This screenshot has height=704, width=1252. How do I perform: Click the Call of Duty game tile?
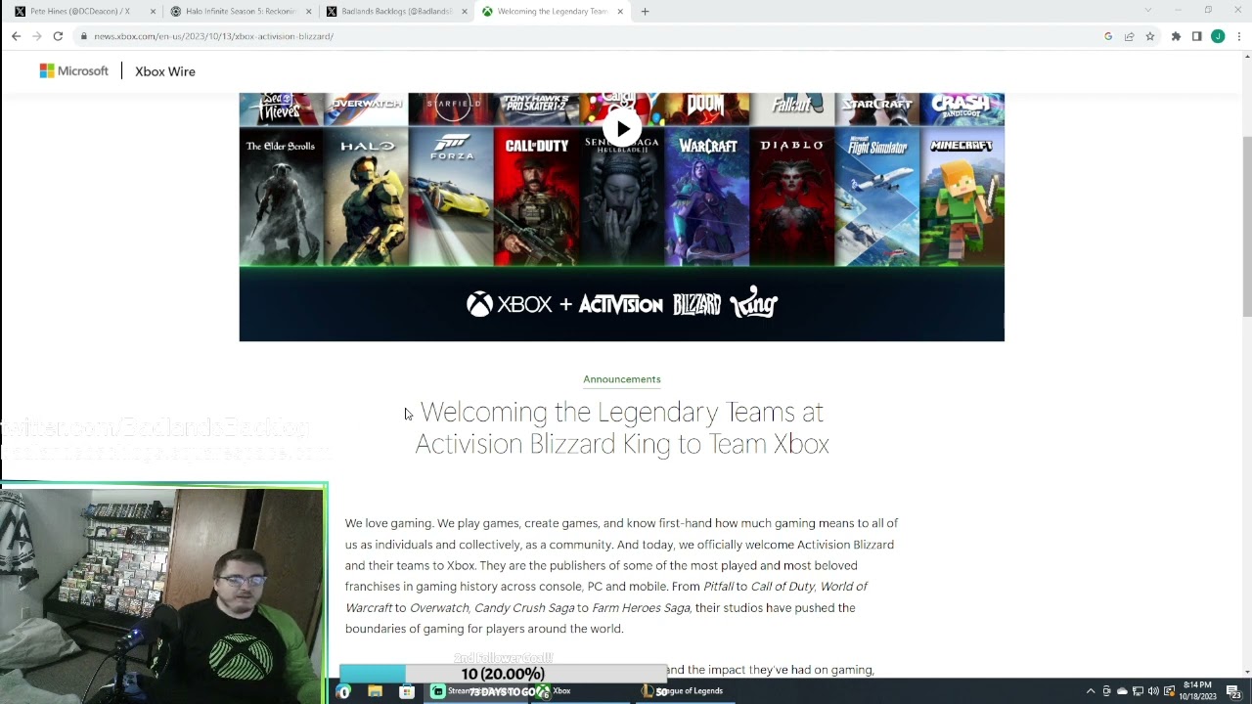tap(536, 197)
